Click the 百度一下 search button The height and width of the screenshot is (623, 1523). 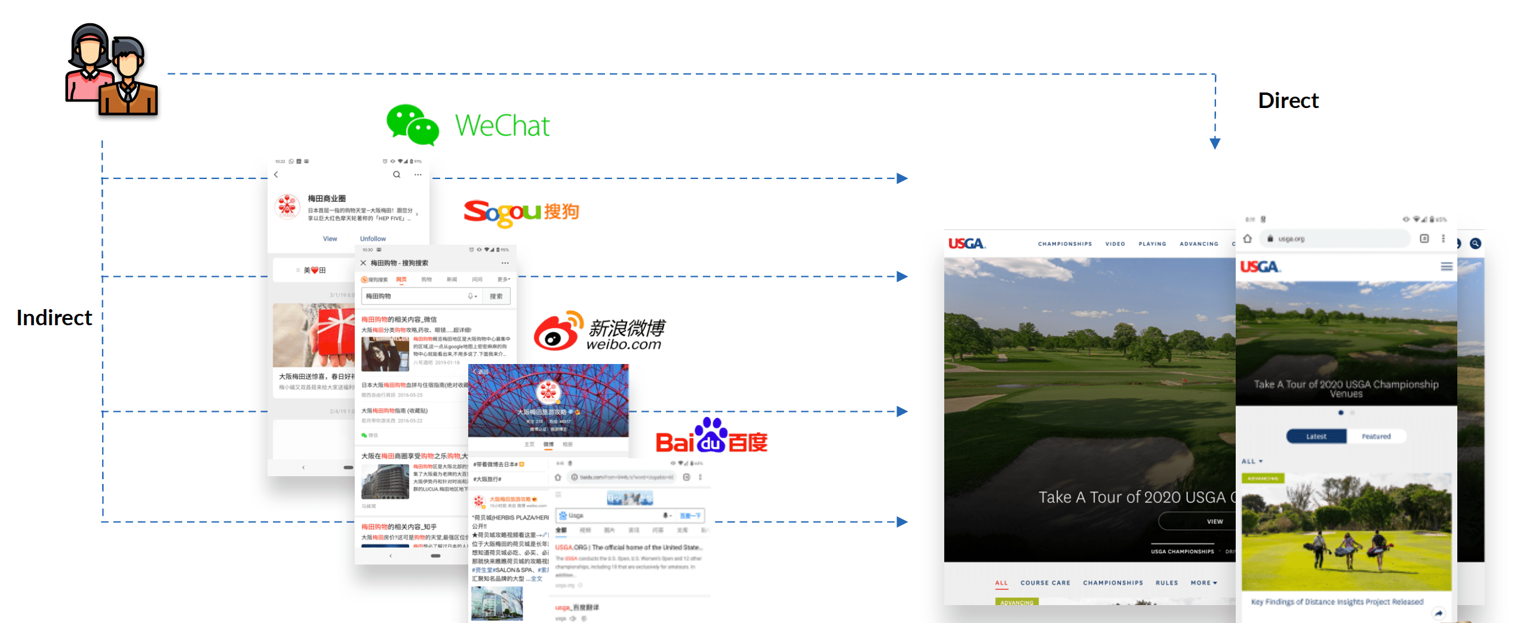[690, 516]
